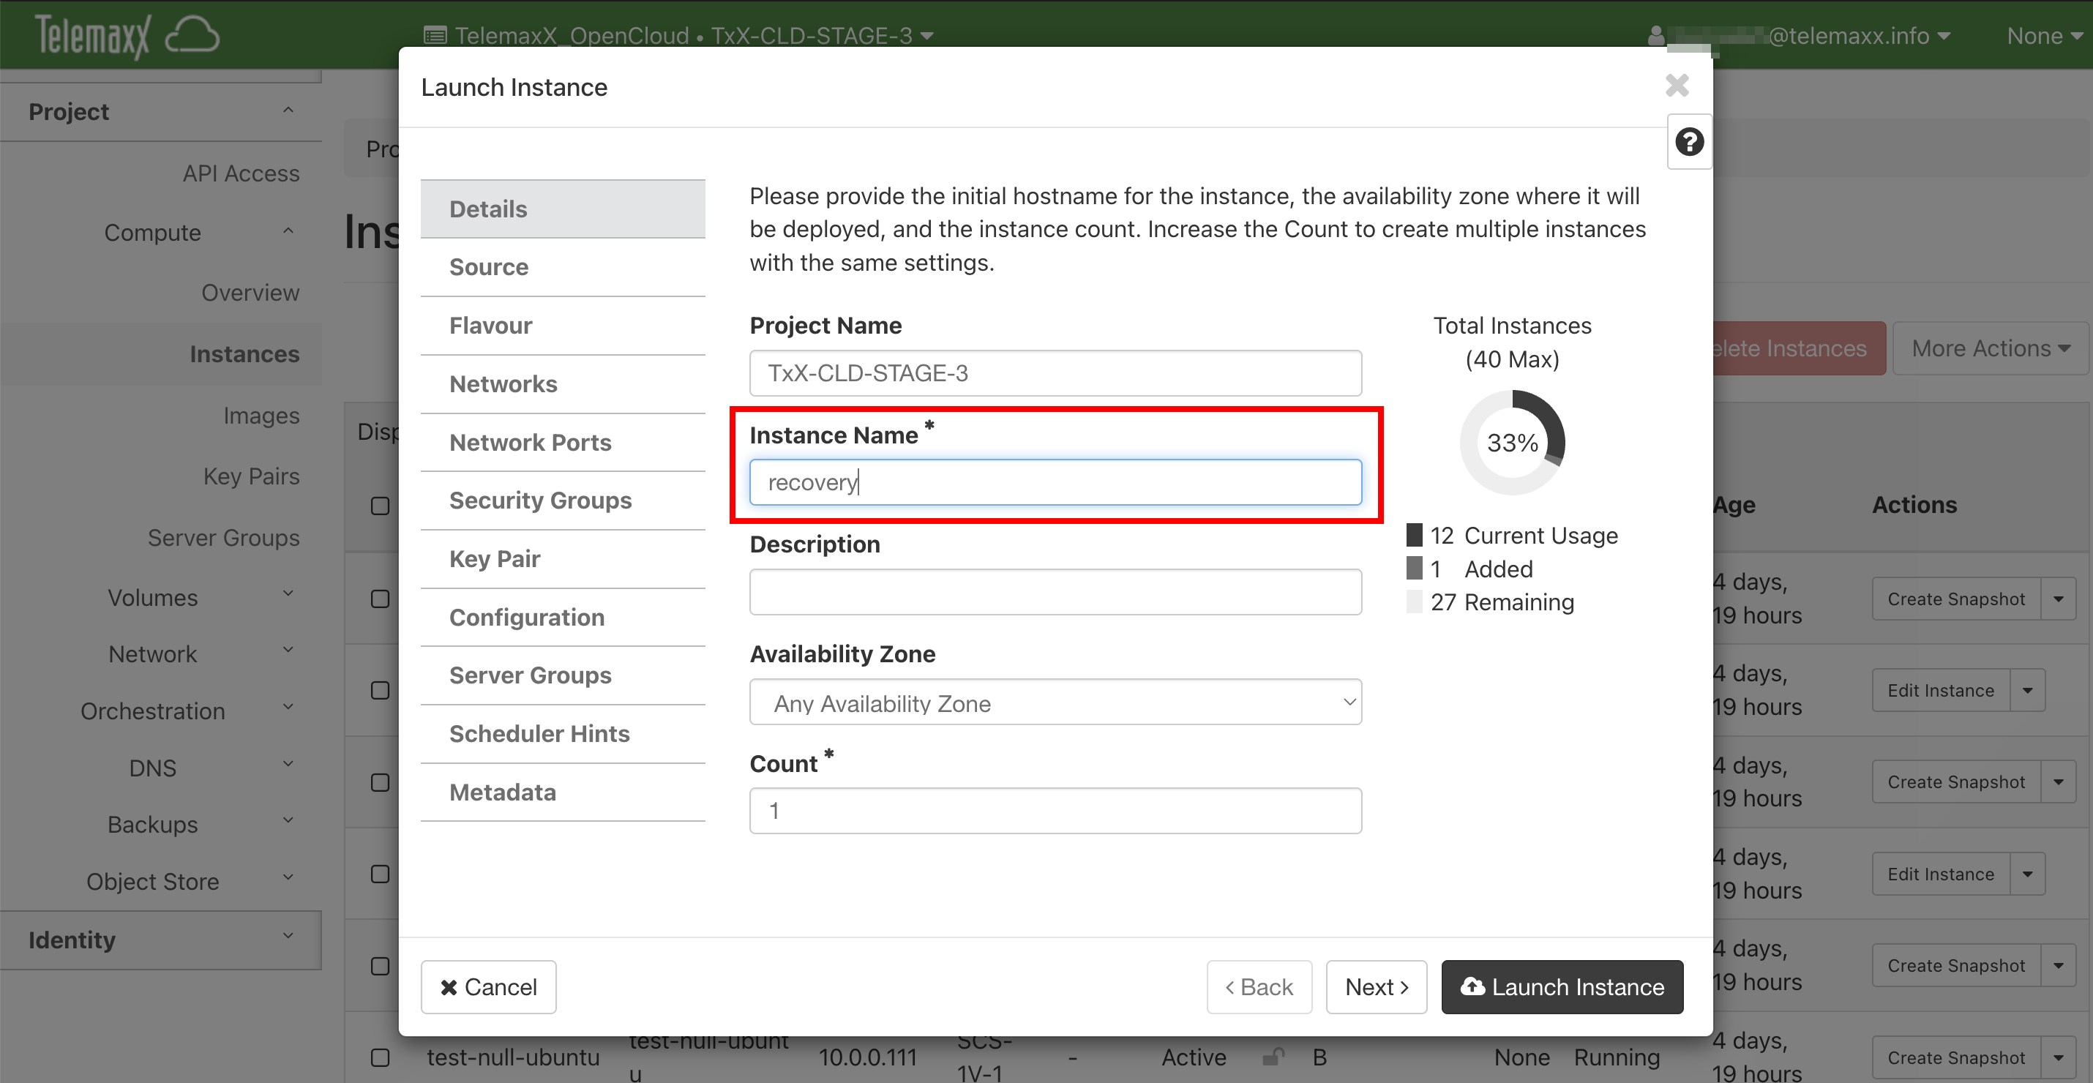Click the help question mark icon
Image resolution: width=2093 pixels, height=1083 pixels.
point(1688,142)
